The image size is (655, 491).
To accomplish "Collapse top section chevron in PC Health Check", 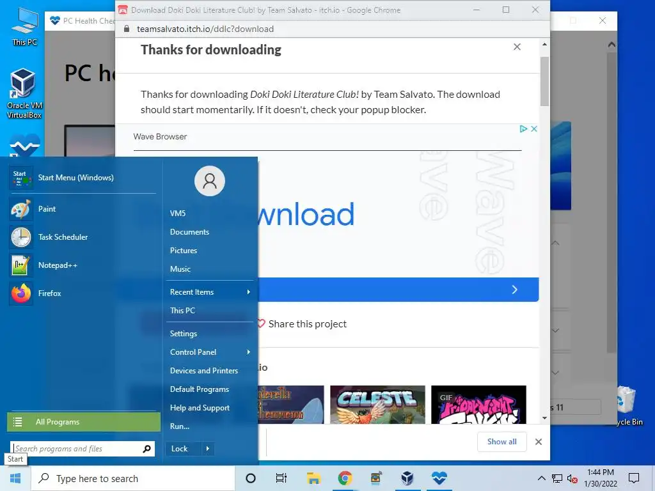I will point(556,242).
